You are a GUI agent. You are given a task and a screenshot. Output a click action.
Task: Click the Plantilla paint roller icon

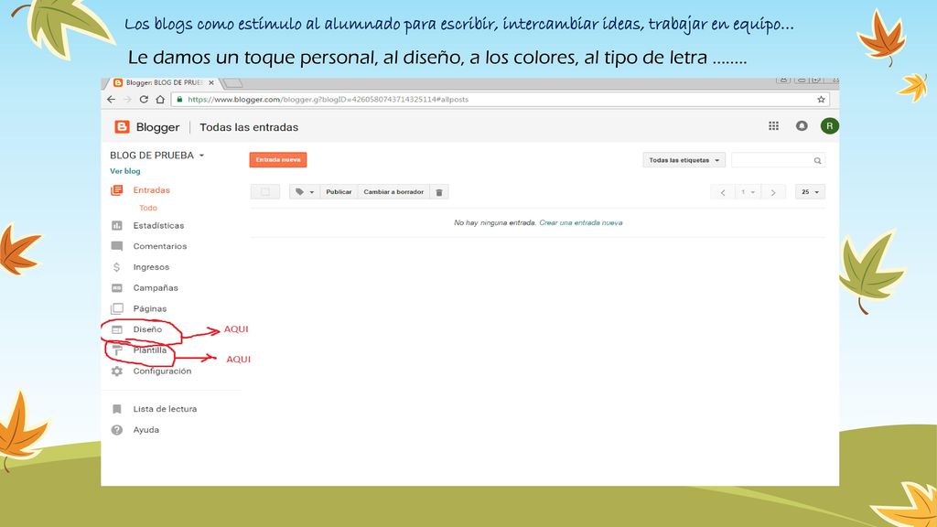tap(117, 350)
